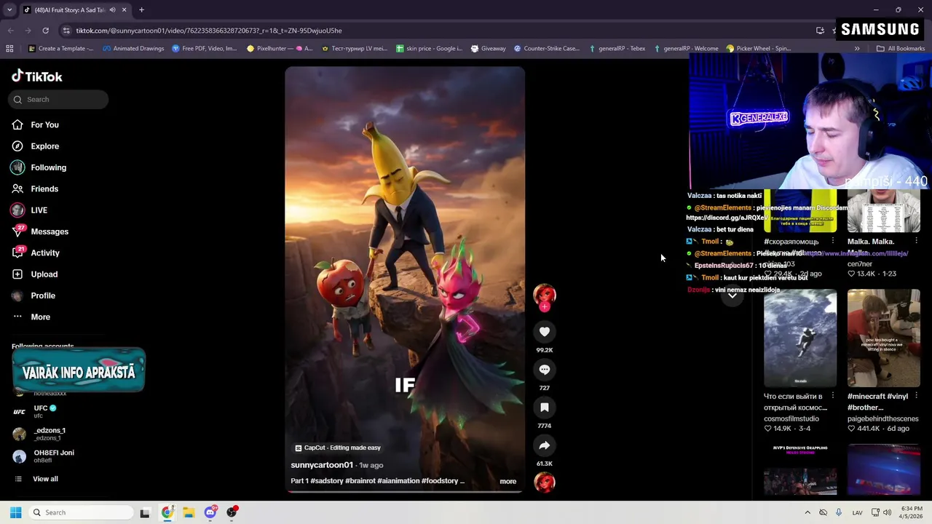
Task: Share the video with the arrow icon
Action: (x=544, y=445)
